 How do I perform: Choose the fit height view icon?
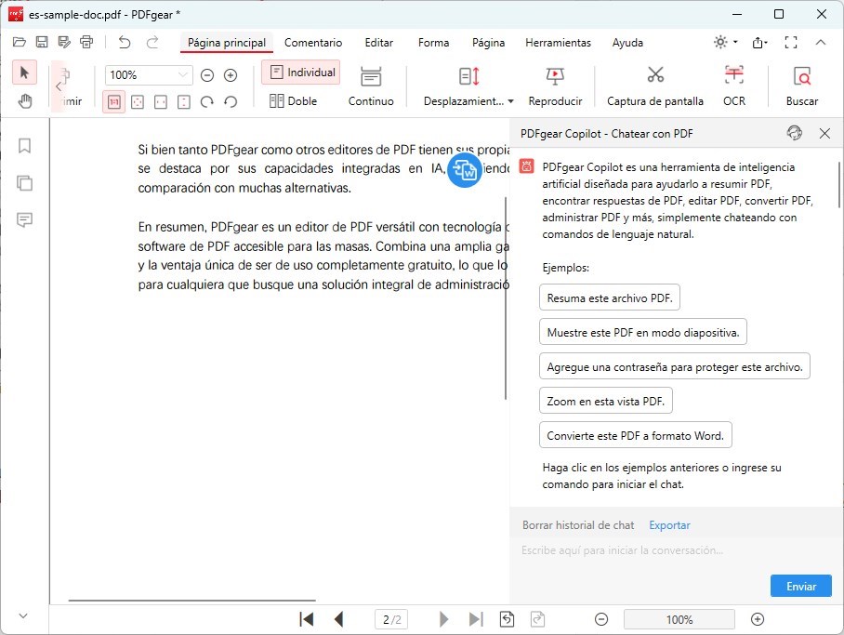[x=183, y=101]
